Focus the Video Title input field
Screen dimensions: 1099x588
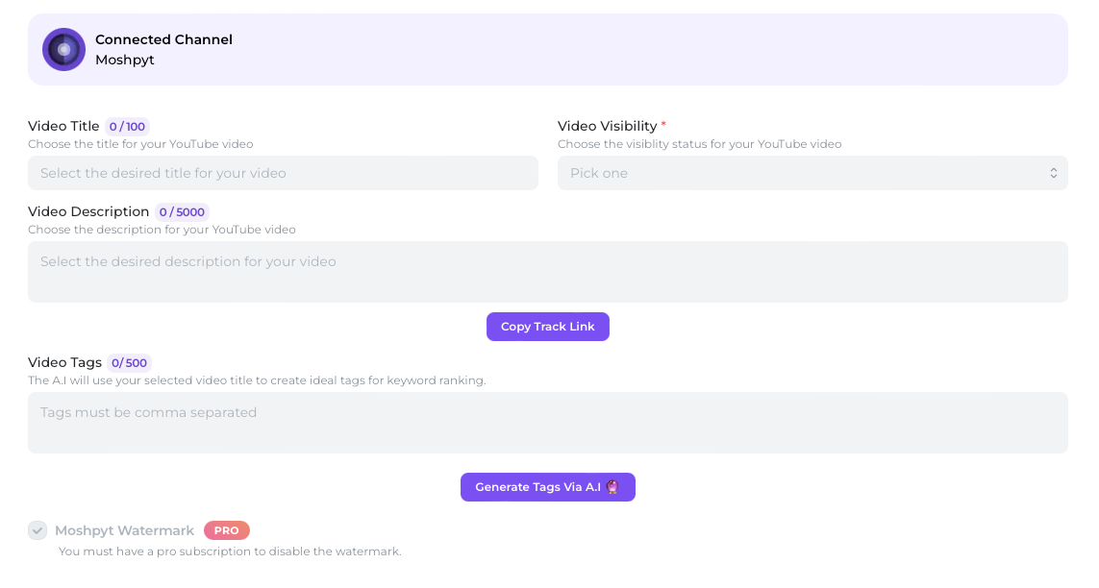[x=283, y=173]
